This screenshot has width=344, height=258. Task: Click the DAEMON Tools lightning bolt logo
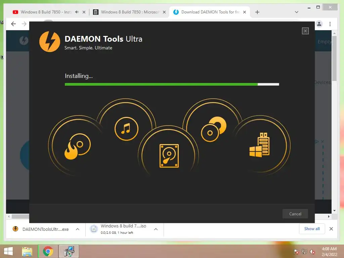coord(50,41)
